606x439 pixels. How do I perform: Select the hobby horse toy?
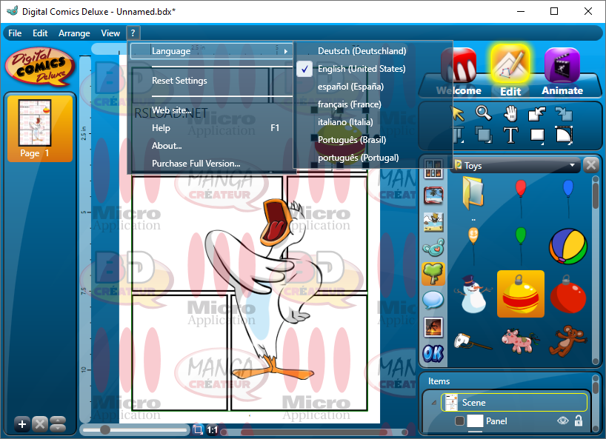tap(473, 341)
